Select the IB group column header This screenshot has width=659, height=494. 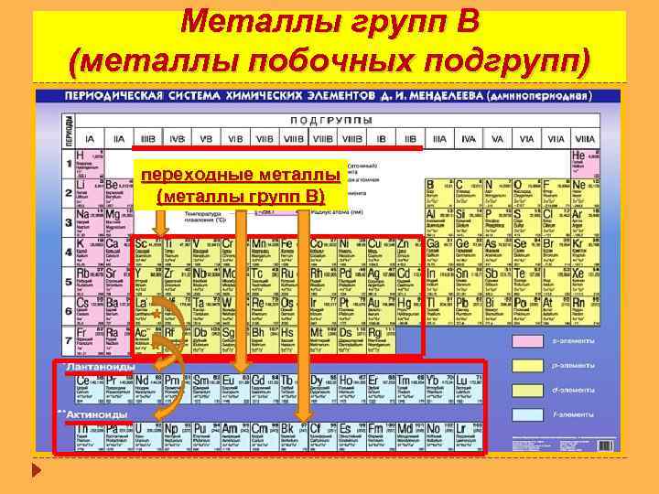(x=381, y=139)
